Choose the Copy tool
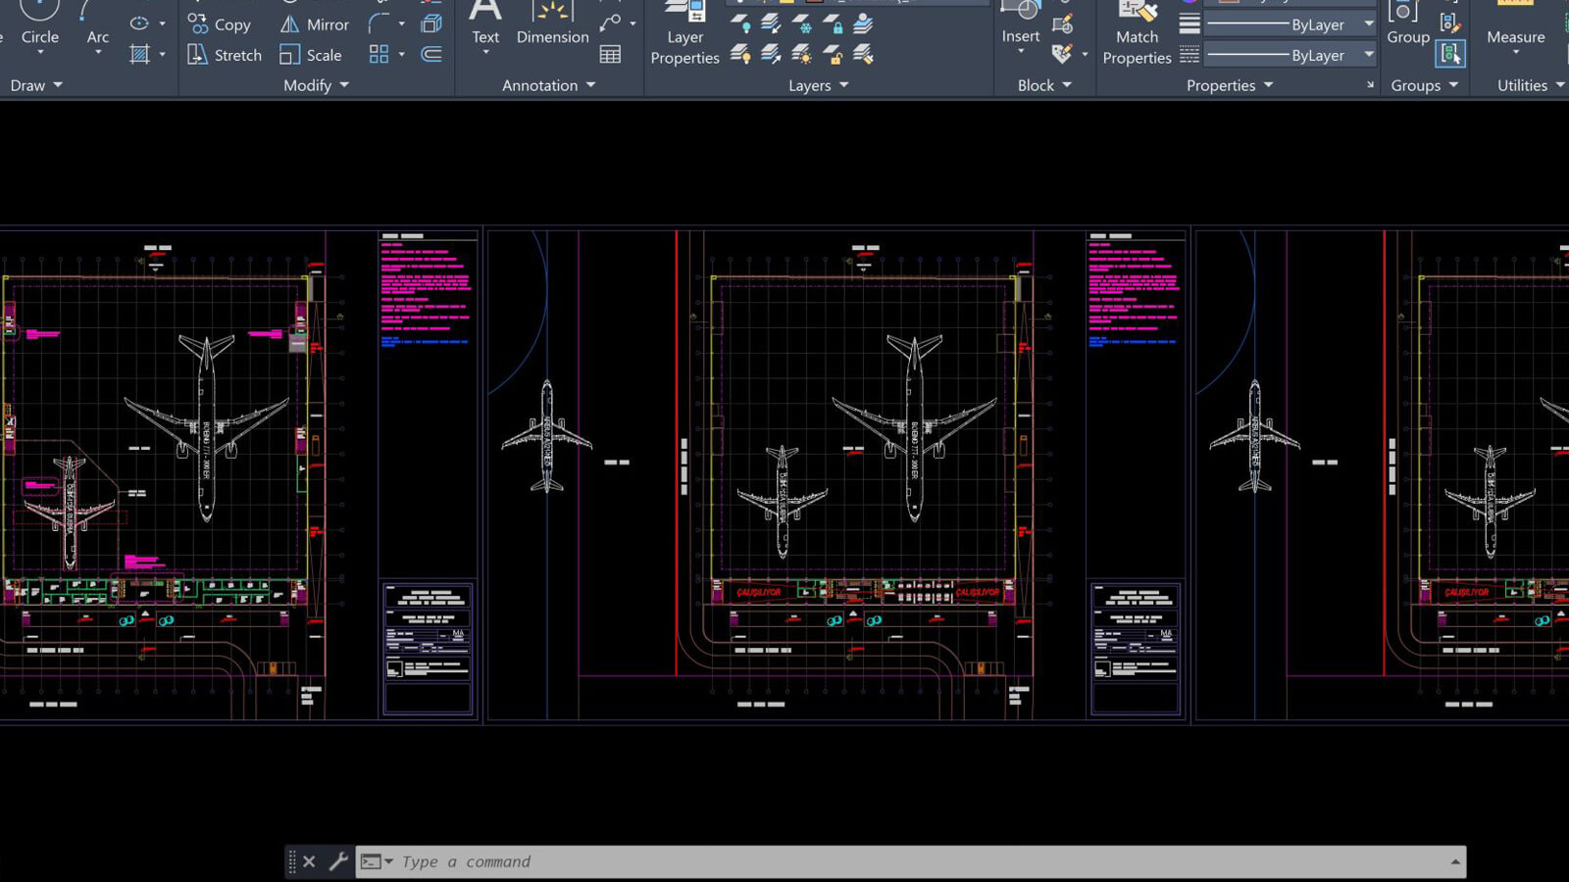 coord(220,24)
